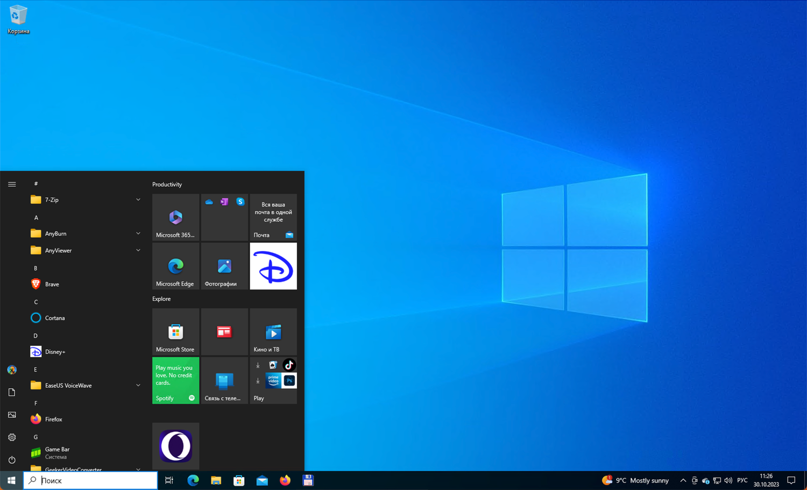Click the Power icon in Start sidebar
Viewport: 807px width, 490px height.
coord(12,460)
